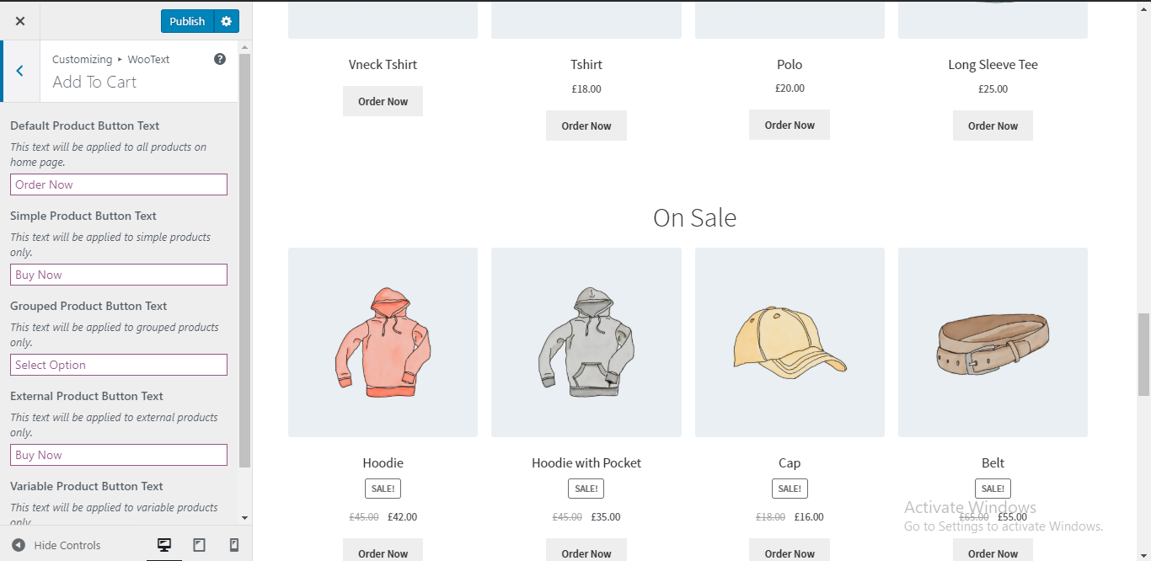The height and width of the screenshot is (561, 1151).
Task: Edit the Simple Product Button Text field
Action: pyautogui.click(x=119, y=275)
